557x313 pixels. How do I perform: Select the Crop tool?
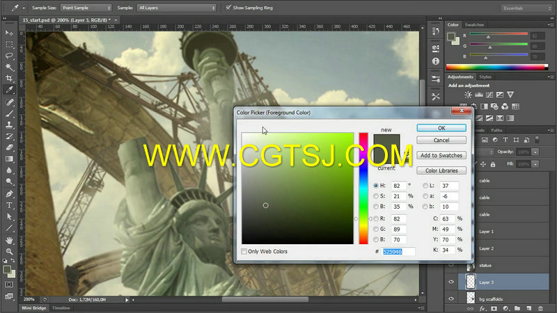9,78
